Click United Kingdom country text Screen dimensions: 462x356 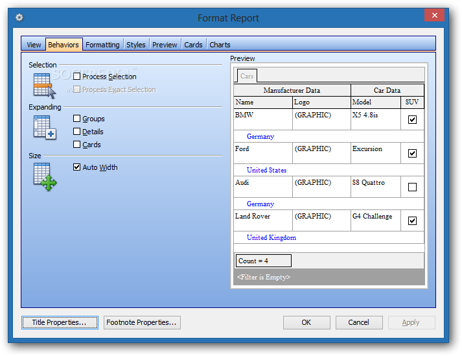(x=271, y=238)
